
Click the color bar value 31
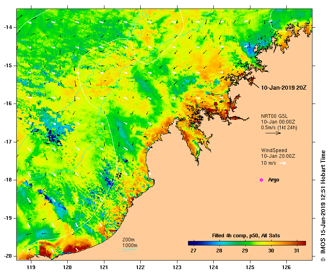pyautogui.click(x=297, y=251)
